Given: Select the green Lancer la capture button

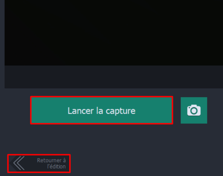Looking at the screenshot, I should [x=101, y=110].
